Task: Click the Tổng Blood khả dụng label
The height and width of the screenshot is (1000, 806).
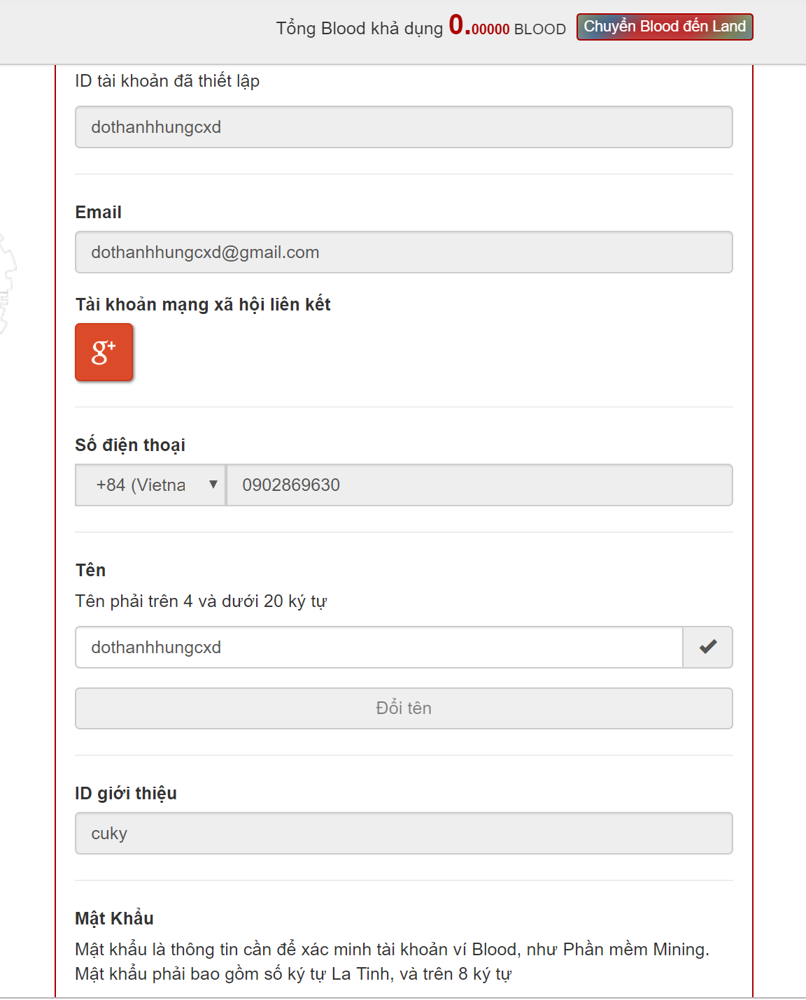Action: point(360,29)
